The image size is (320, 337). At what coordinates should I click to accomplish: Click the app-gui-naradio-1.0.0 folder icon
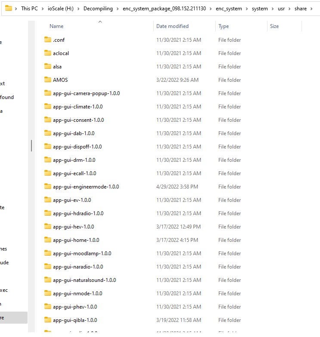pyautogui.click(x=47, y=266)
